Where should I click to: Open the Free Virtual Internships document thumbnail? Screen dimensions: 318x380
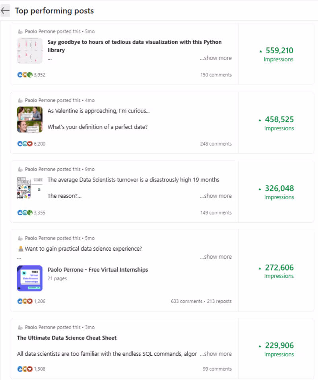tap(30, 279)
